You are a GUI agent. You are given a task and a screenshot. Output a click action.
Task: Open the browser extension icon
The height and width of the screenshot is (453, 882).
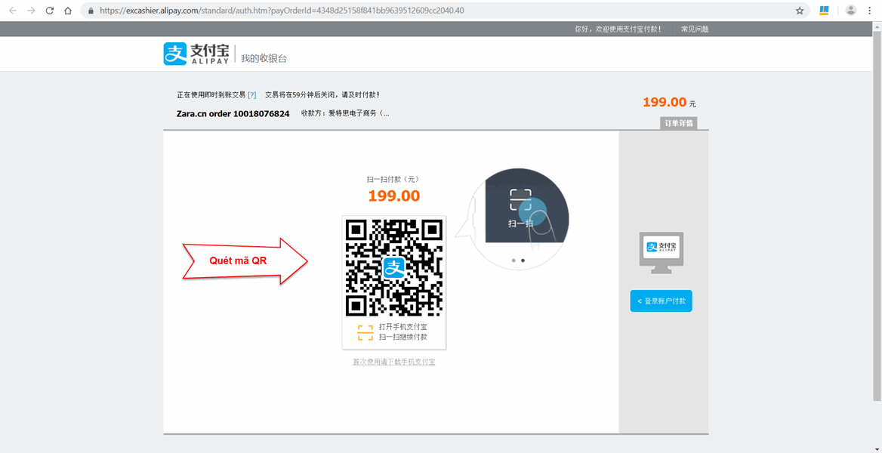pyautogui.click(x=824, y=10)
